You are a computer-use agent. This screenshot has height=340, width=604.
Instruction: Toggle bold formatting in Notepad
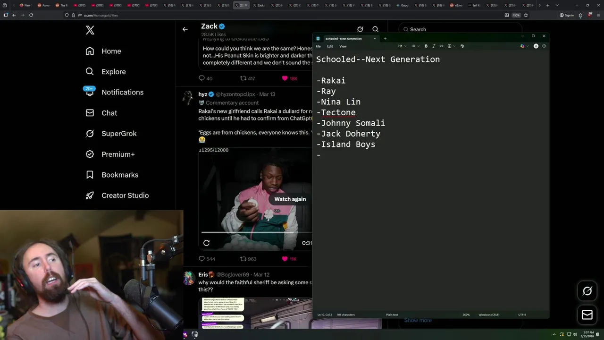click(426, 46)
